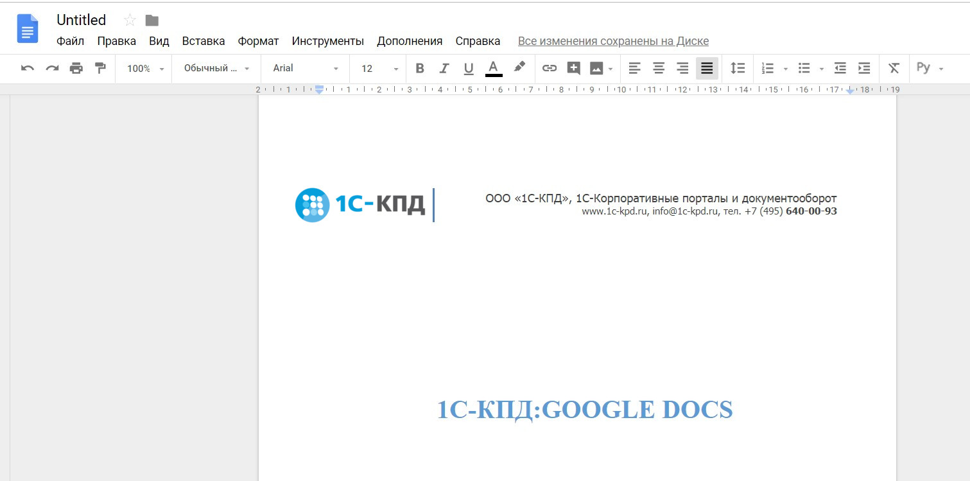Click the heading 1С-КПД:GOOGLE DOCS
This screenshot has width=970, height=481.
(x=585, y=409)
